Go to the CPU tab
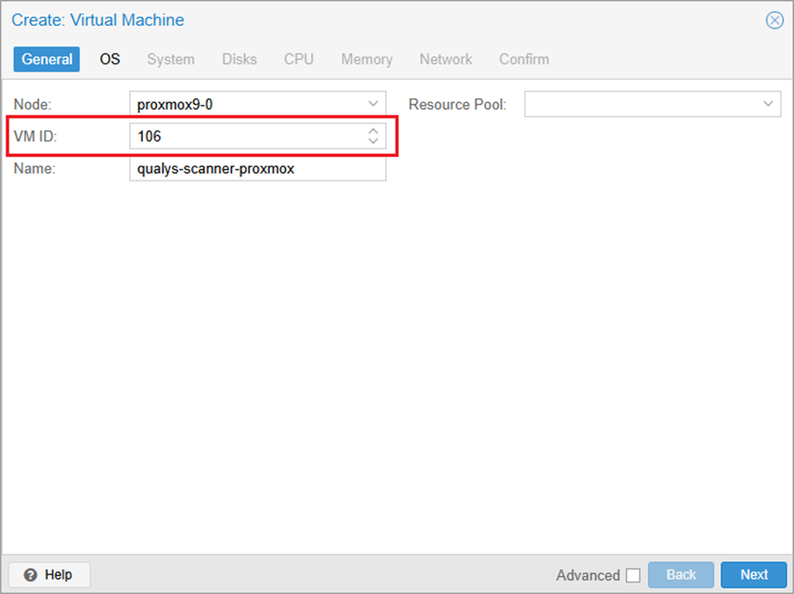 coord(299,59)
